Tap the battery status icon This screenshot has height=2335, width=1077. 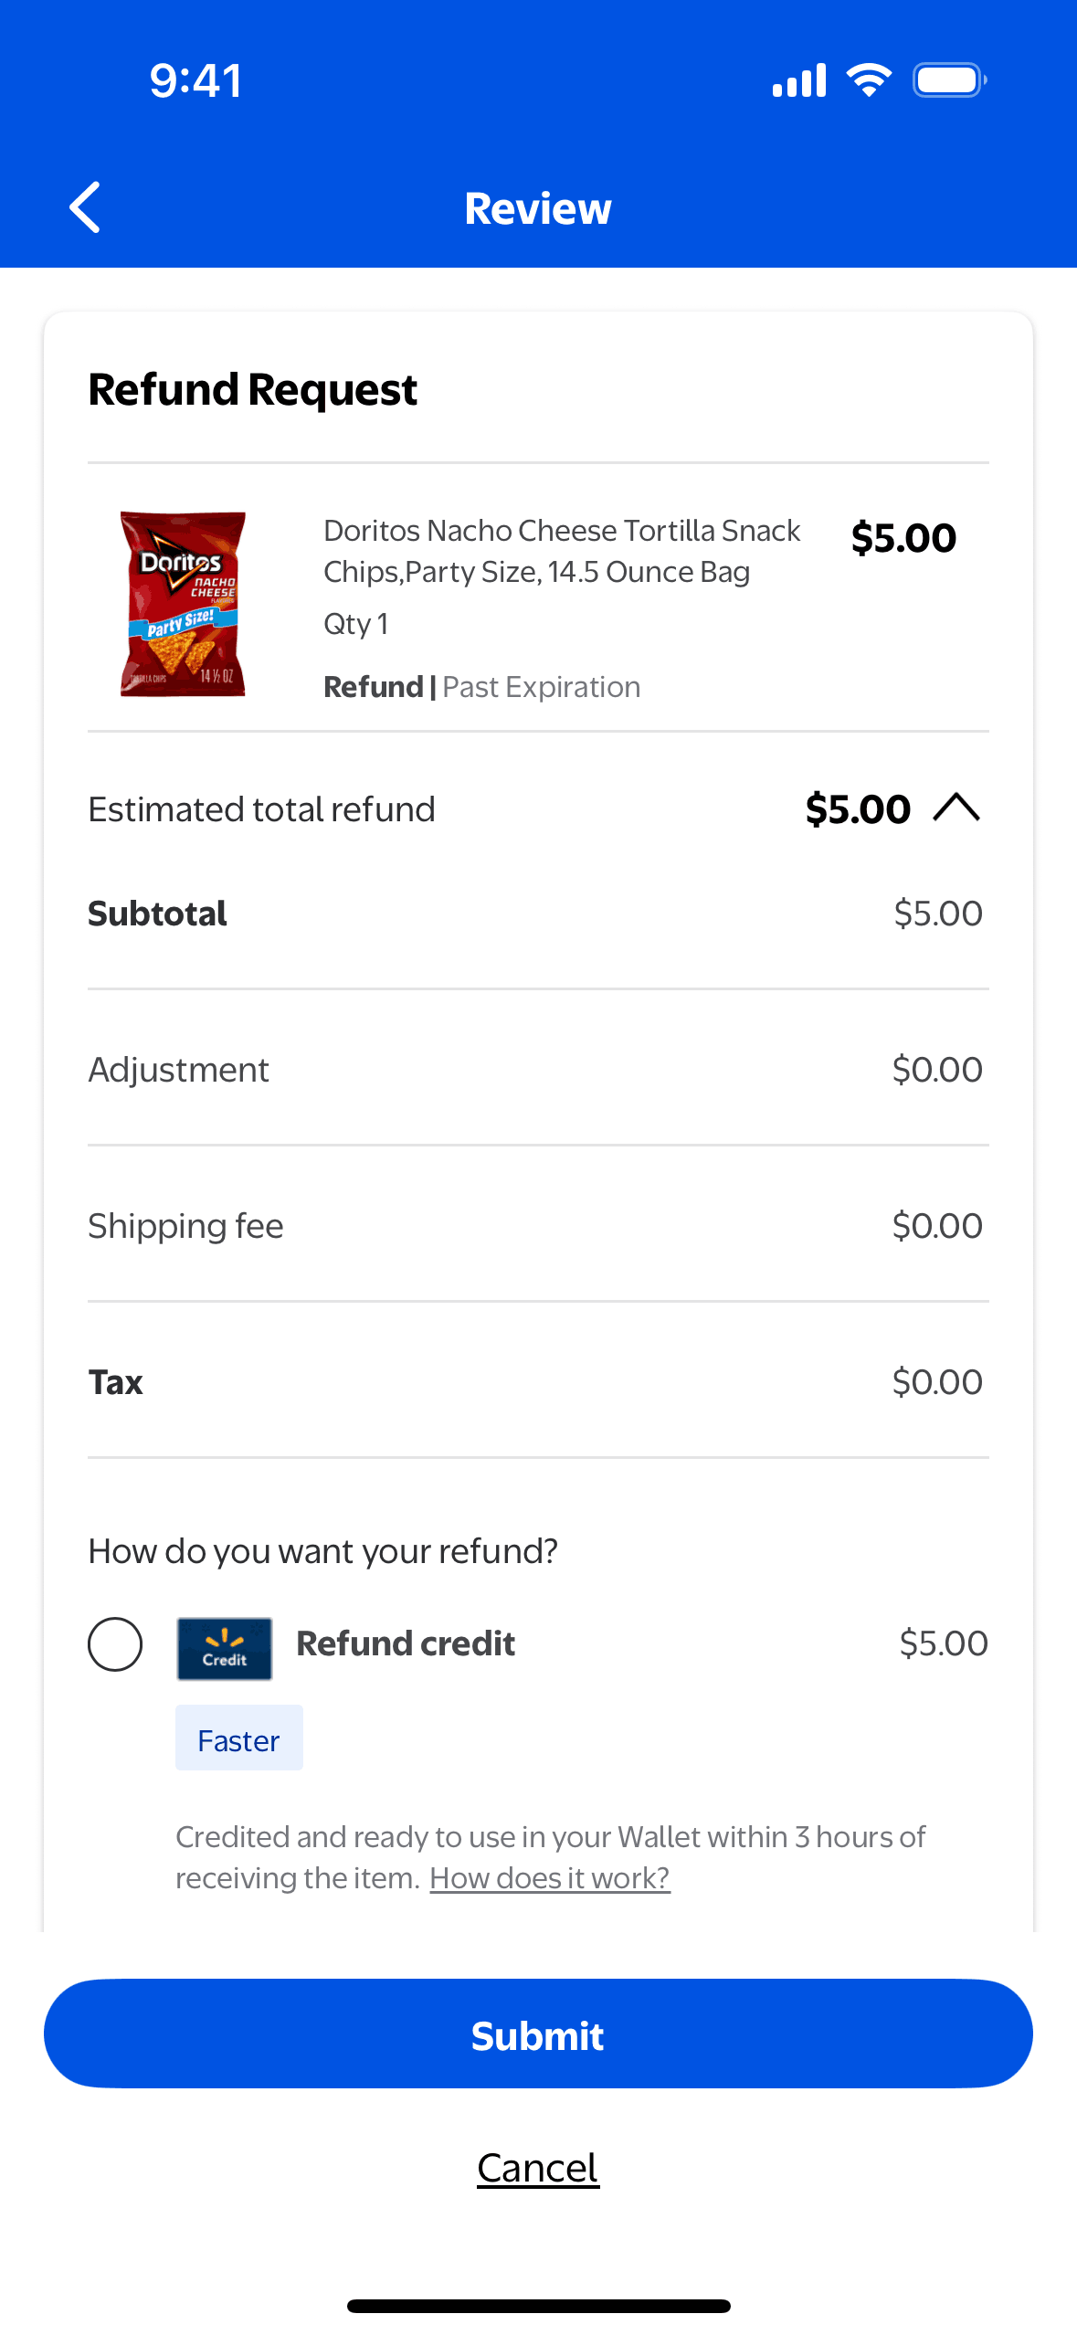(949, 80)
